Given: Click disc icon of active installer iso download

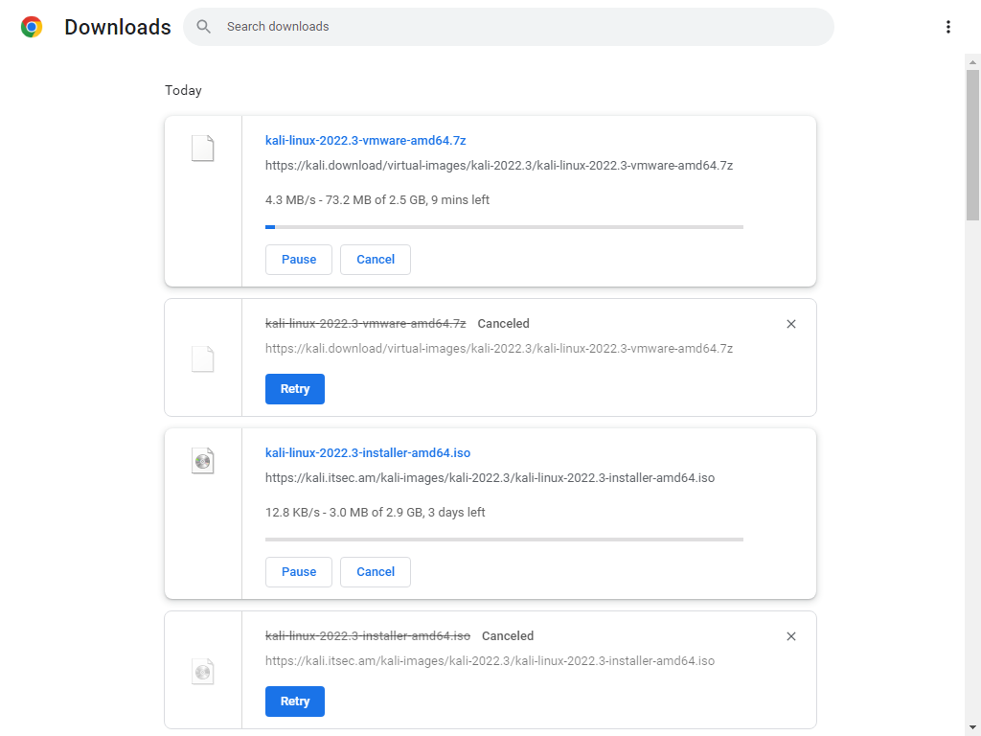Looking at the screenshot, I should click(x=203, y=461).
